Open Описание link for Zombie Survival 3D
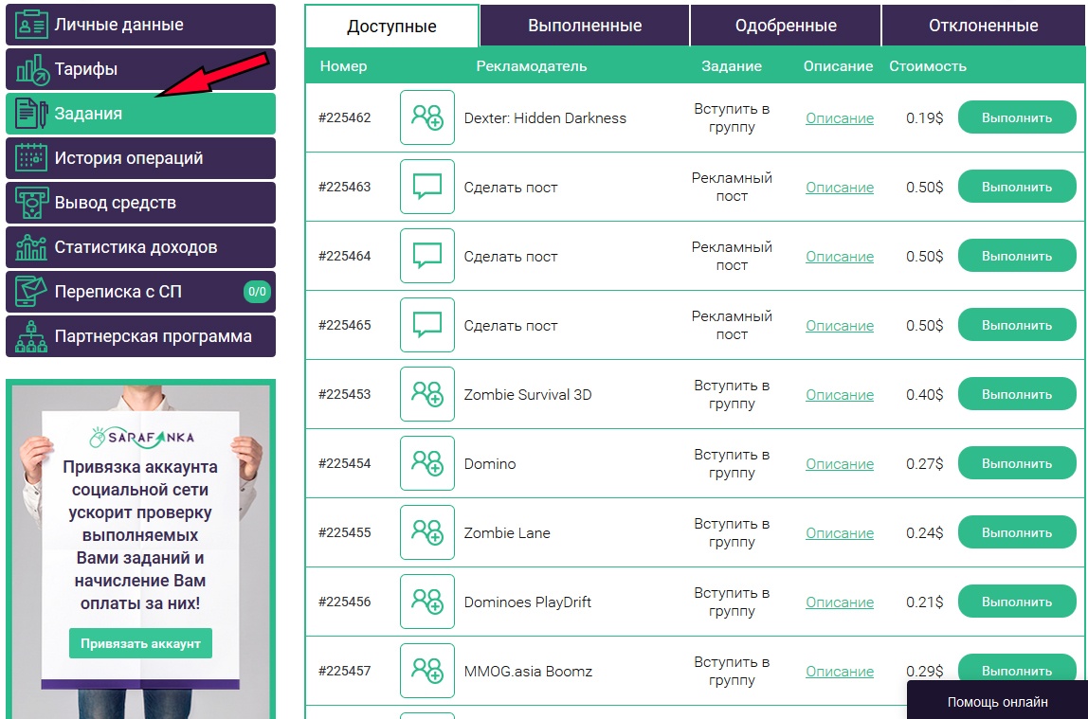The image size is (1088, 719). tap(840, 394)
